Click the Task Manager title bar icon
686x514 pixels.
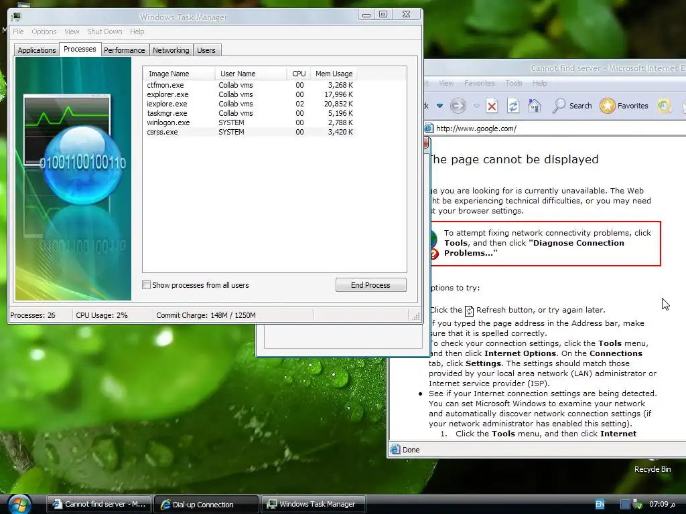tap(16, 17)
